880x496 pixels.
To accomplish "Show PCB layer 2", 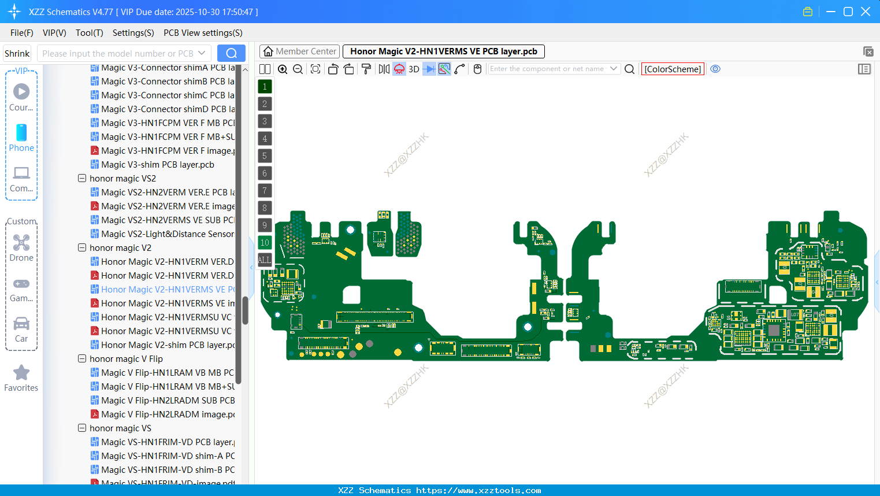I will [265, 104].
